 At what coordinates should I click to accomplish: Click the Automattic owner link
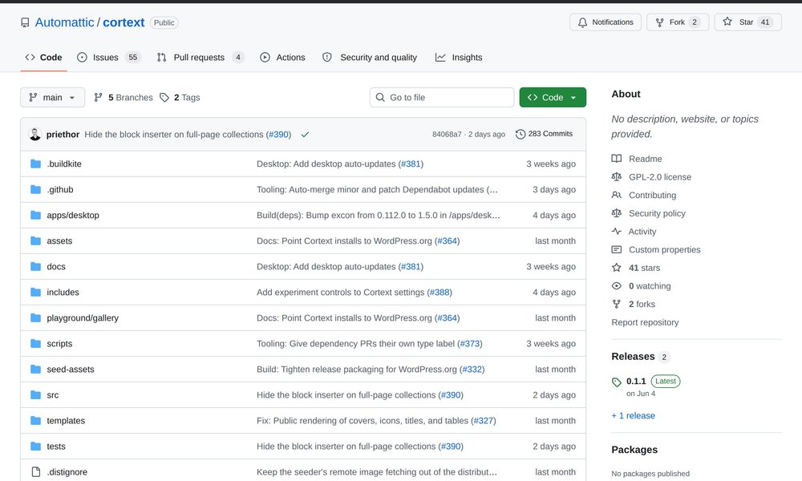[x=64, y=22]
